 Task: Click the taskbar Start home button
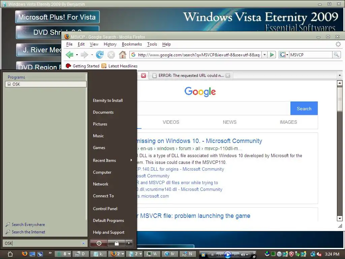(10, 254)
